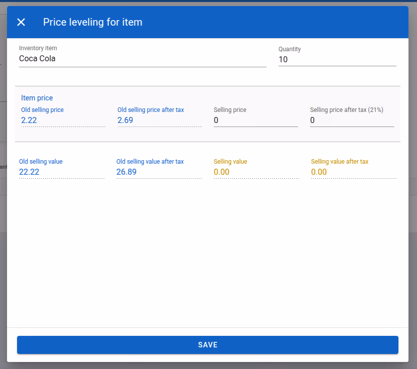Click the yellow Selling value after tax label
This screenshot has width=417, height=369.
(340, 162)
